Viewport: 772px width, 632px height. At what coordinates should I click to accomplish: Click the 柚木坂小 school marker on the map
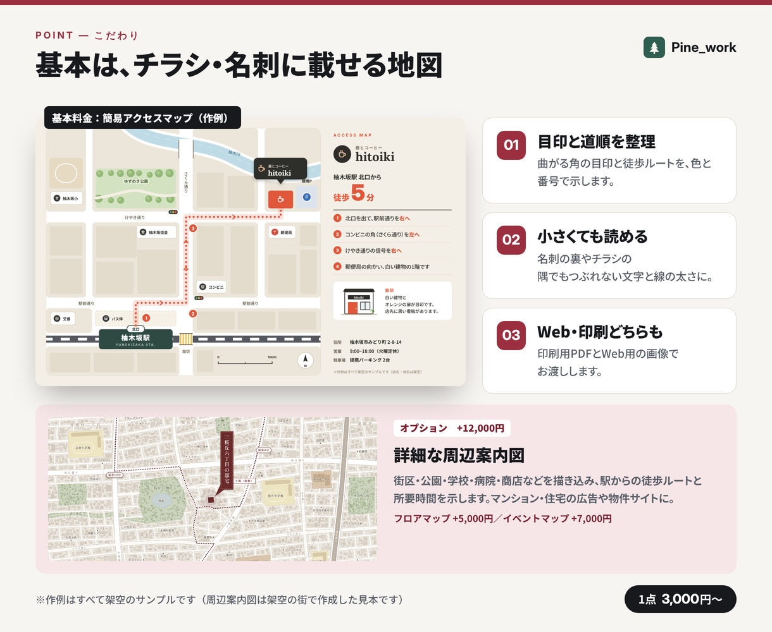(66, 198)
